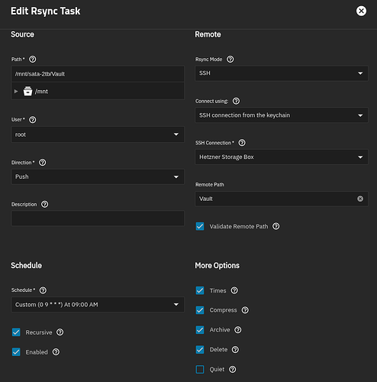Expand the /mnt folder tree node

[x=16, y=91]
